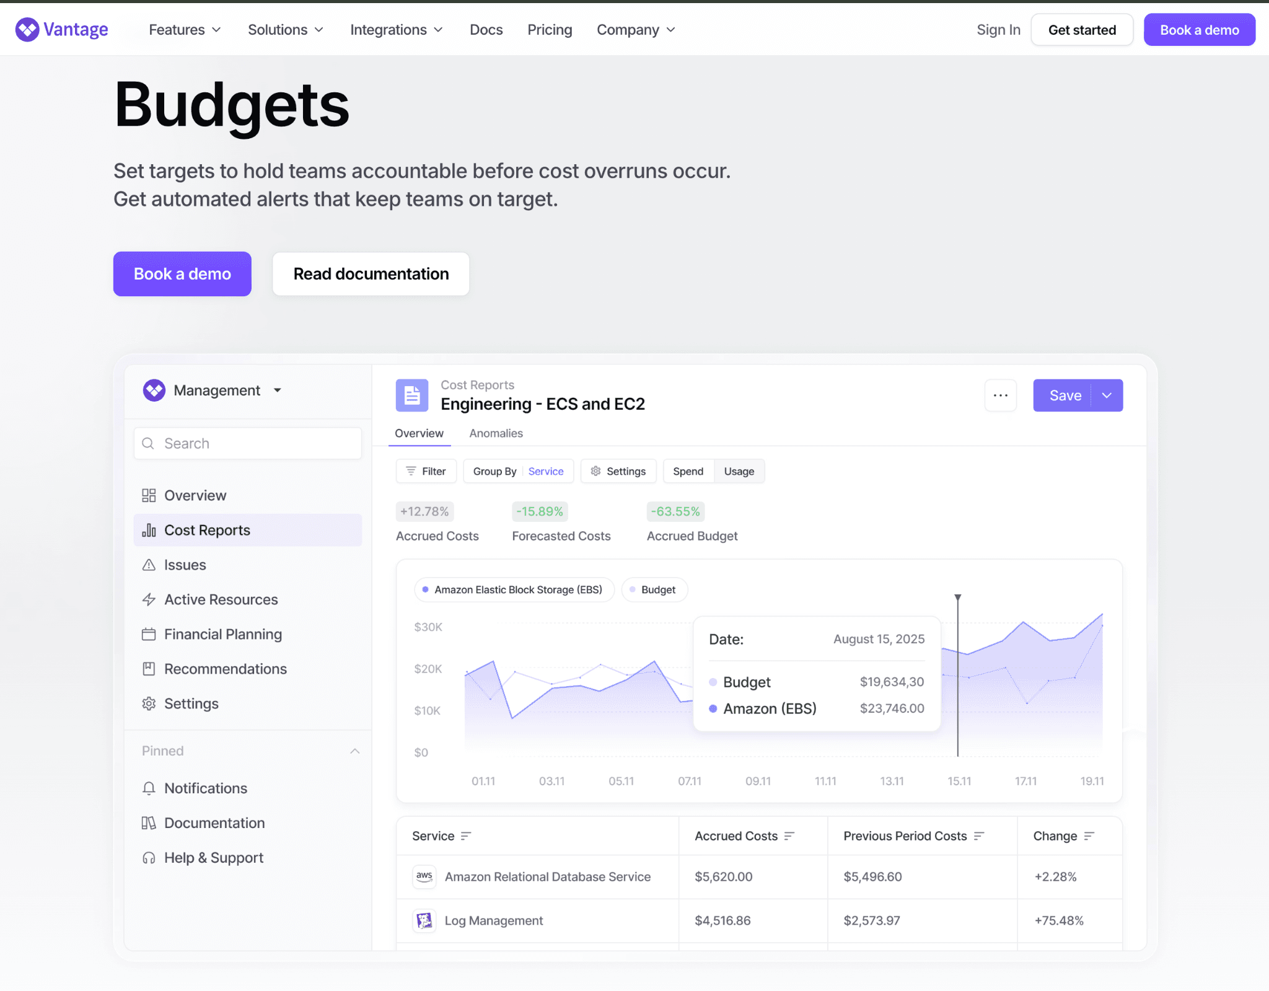Open the Pricing nav item
This screenshot has height=991, width=1269.
click(550, 30)
